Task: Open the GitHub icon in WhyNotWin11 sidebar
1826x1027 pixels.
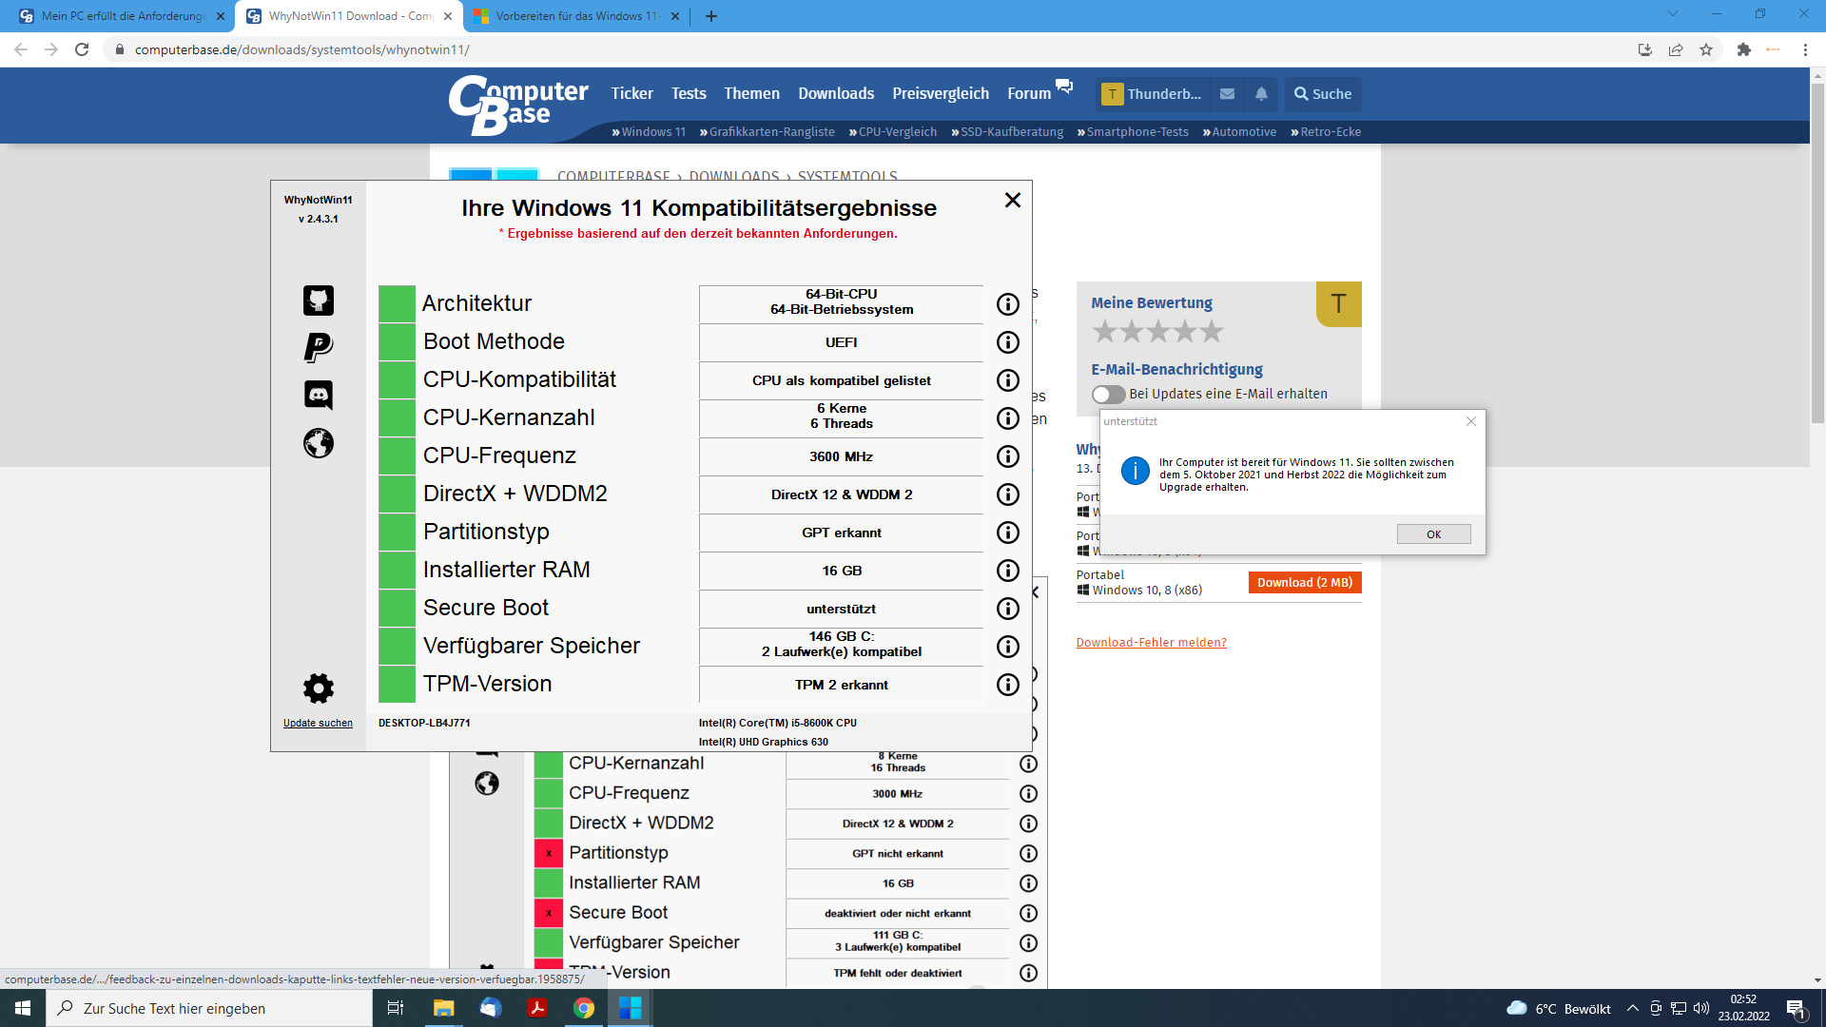Action: (x=318, y=300)
